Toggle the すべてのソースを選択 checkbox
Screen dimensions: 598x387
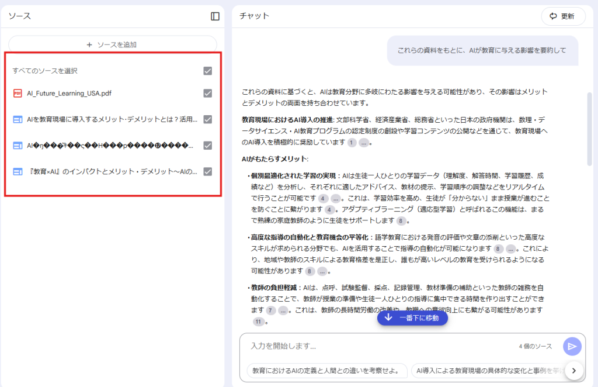tap(208, 71)
